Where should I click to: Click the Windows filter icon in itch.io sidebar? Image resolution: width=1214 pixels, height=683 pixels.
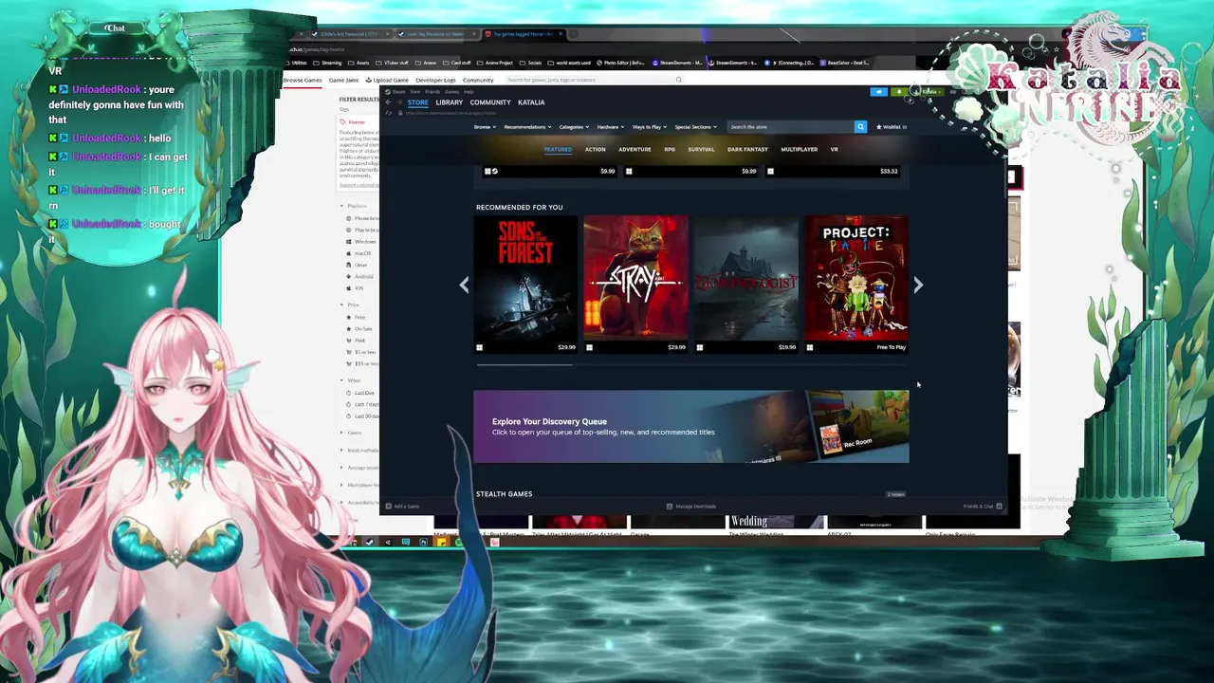point(348,242)
